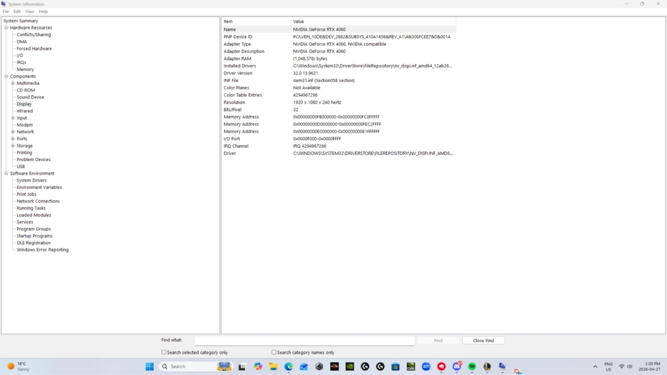Select Loaded Modules tree item
The image size is (667, 375).
[x=34, y=215]
